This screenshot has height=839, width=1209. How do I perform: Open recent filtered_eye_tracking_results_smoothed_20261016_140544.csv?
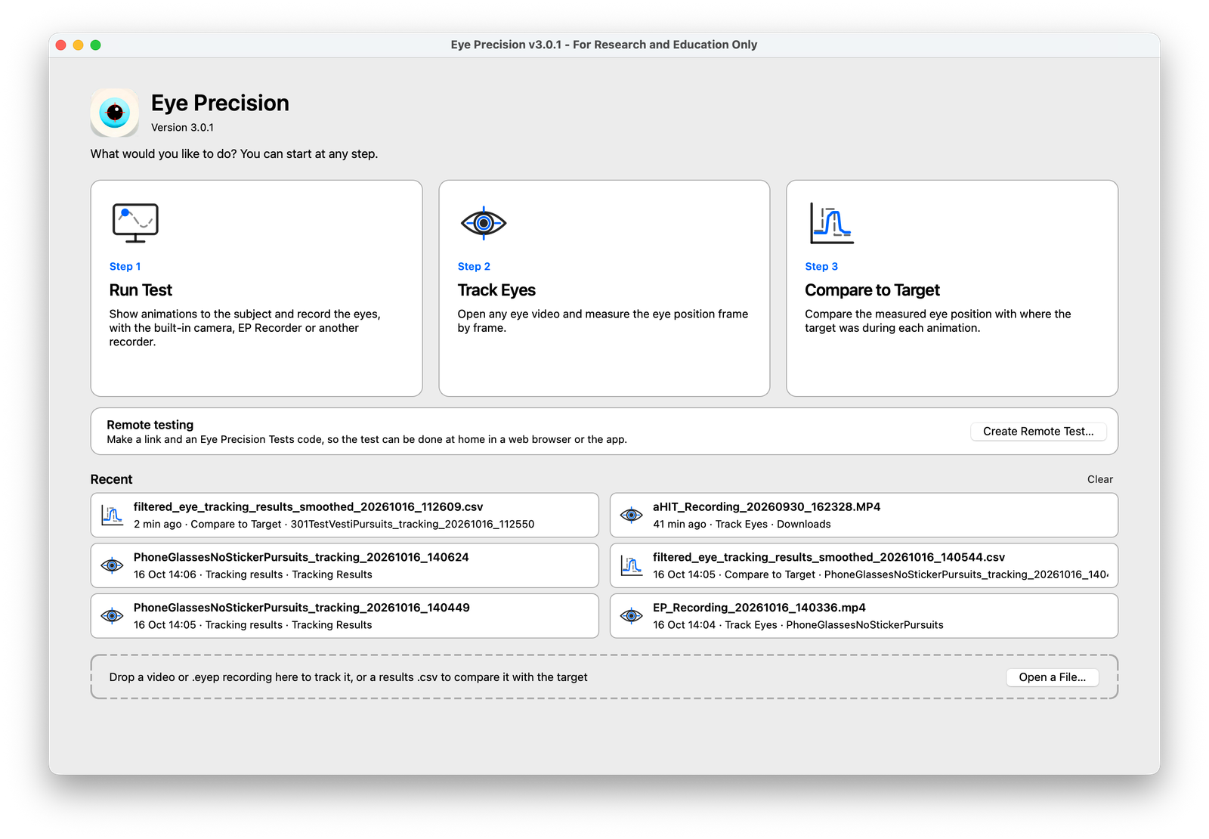click(x=864, y=565)
